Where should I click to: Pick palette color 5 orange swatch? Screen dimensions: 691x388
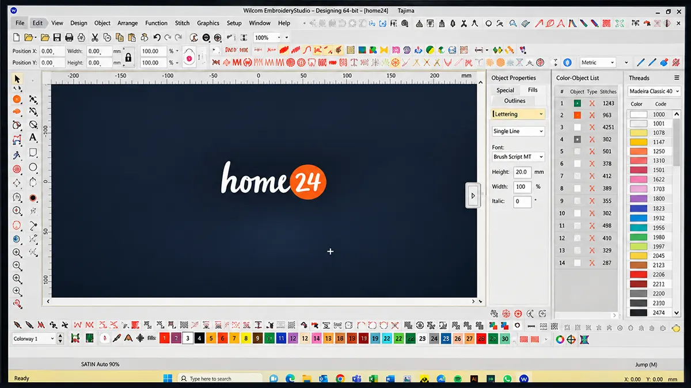pyautogui.click(x=211, y=338)
